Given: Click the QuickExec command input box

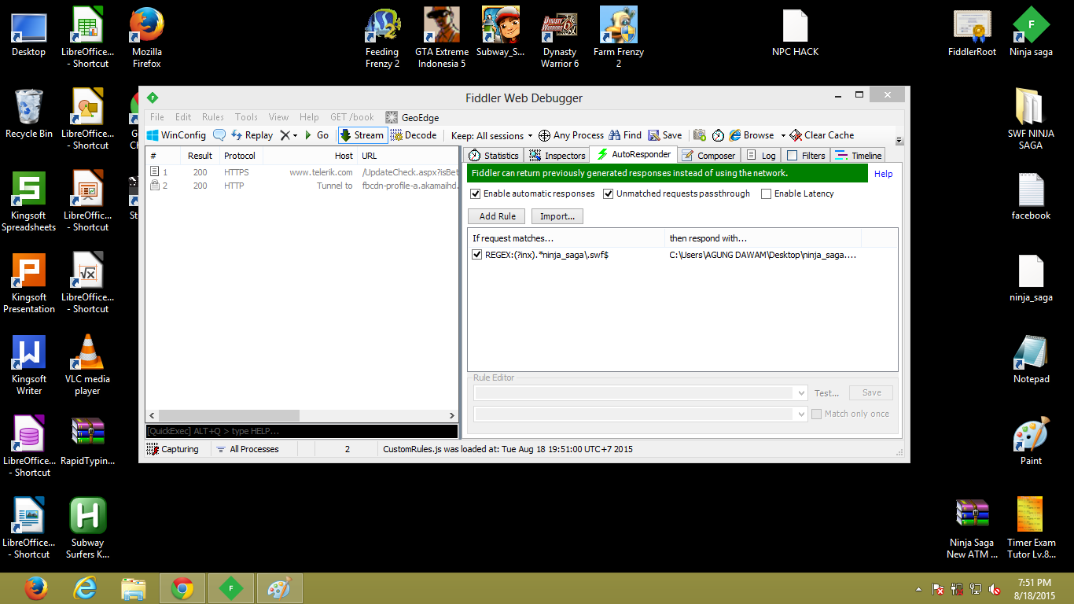Looking at the screenshot, I should [x=302, y=431].
